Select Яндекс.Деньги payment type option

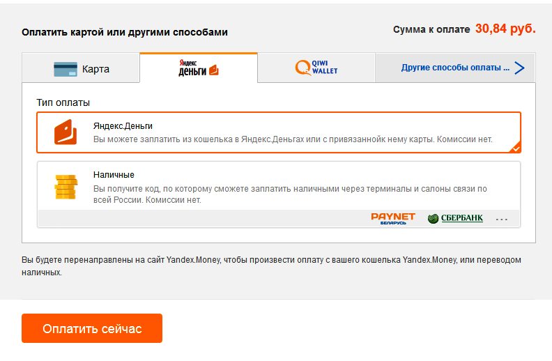coord(279,132)
